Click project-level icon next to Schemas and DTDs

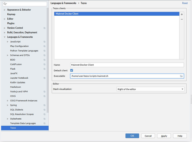pos(44,55)
